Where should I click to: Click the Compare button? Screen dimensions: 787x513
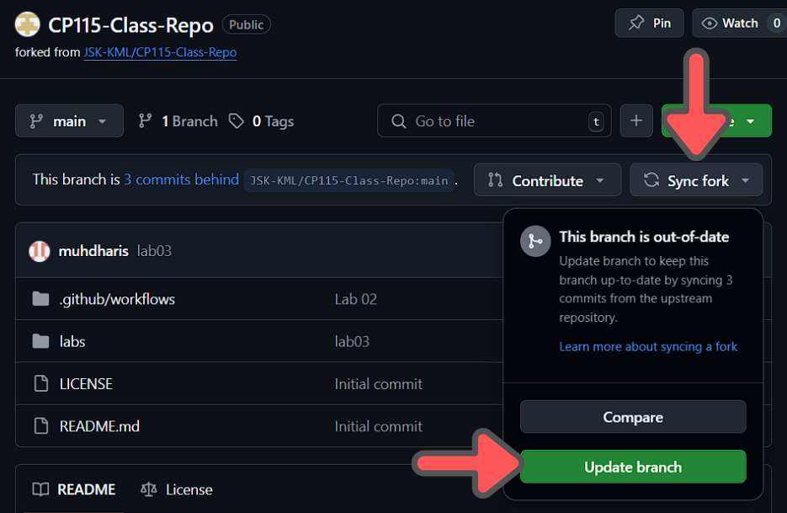(x=633, y=416)
